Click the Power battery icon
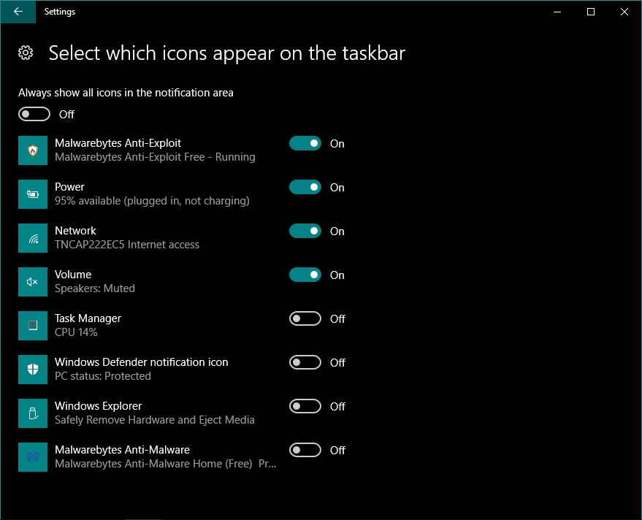Image resolution: width=642 pixels, height=520 pixels. (x=32, y=194)
